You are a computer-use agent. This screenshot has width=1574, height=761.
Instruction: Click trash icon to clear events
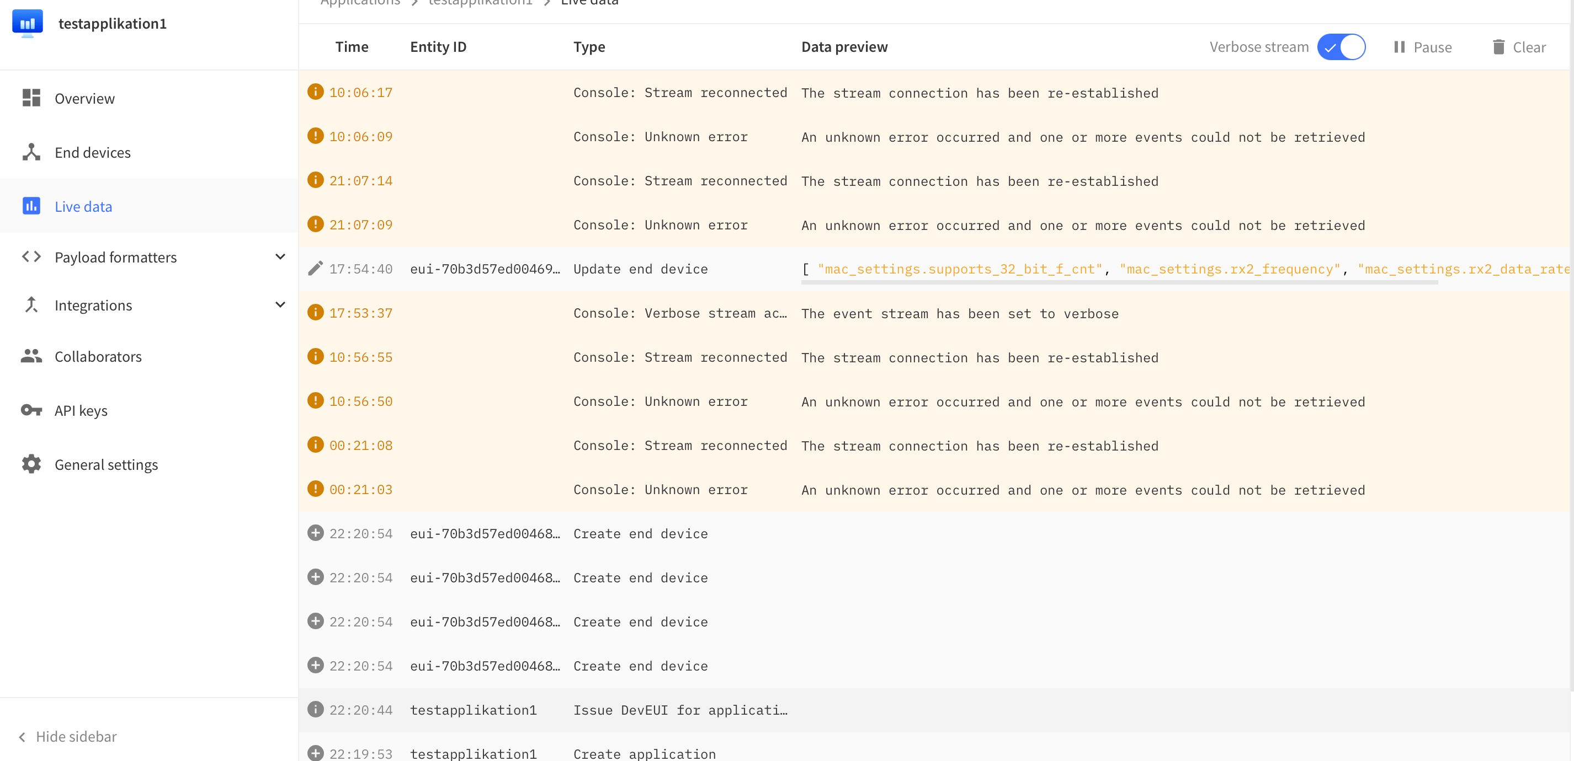tap(1498, 47)
